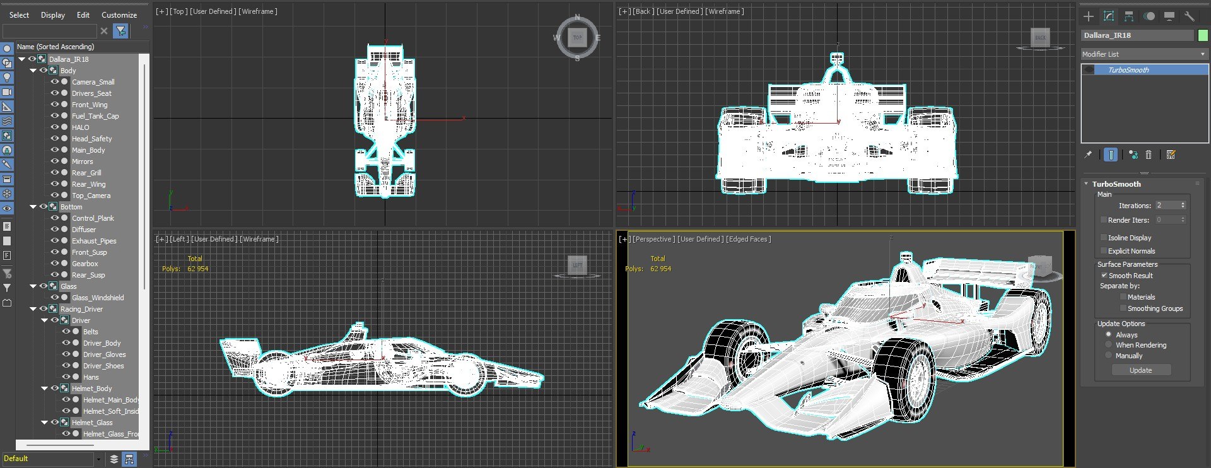Open the Motion panel icon
This screenshot has width=1211, height=468.
(1150, 16)
